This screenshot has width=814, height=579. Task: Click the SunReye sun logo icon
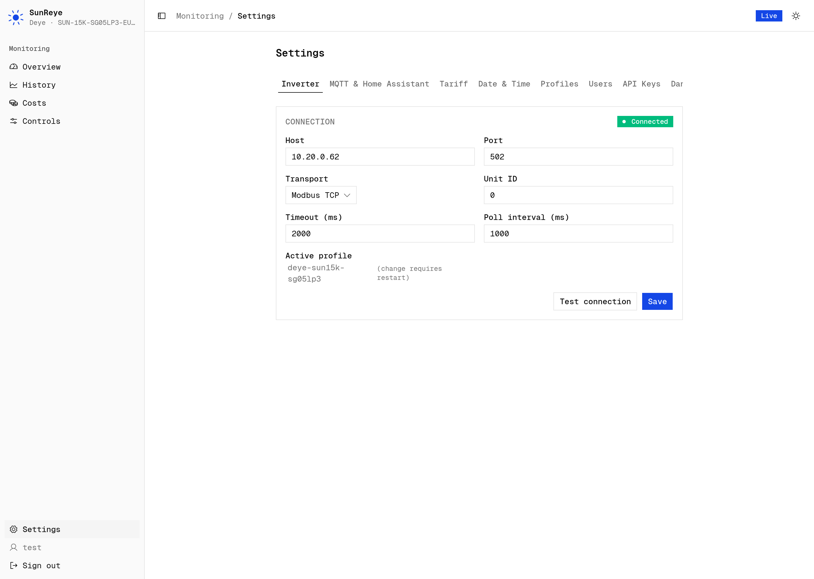[16, 18]
